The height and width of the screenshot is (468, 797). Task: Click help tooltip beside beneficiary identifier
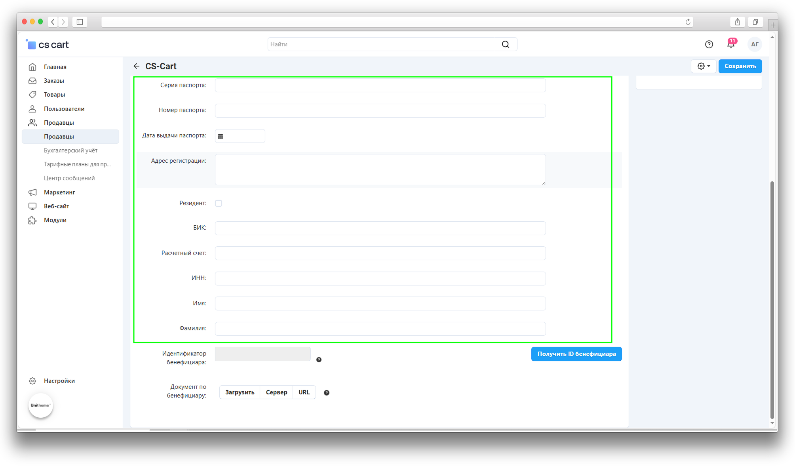click(319, 360)
